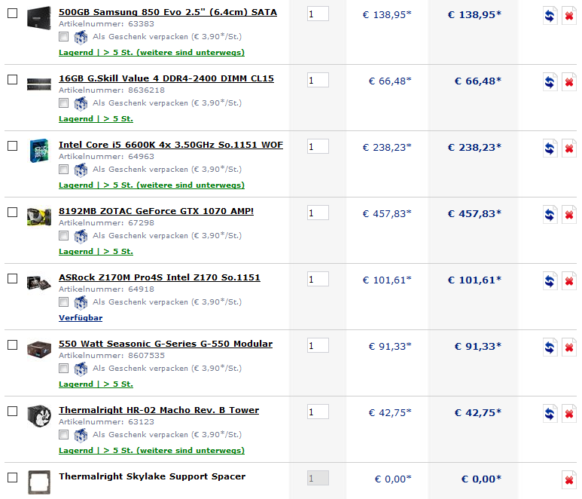Enable gift wrapping for Seasonic G-550

pyautogui.click(x=64, y=368)
